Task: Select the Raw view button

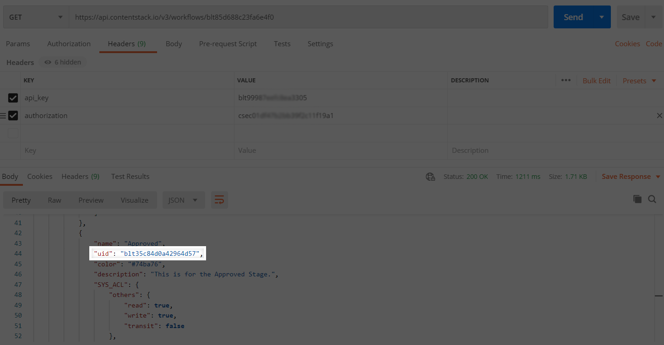Action: pos(54,200)
